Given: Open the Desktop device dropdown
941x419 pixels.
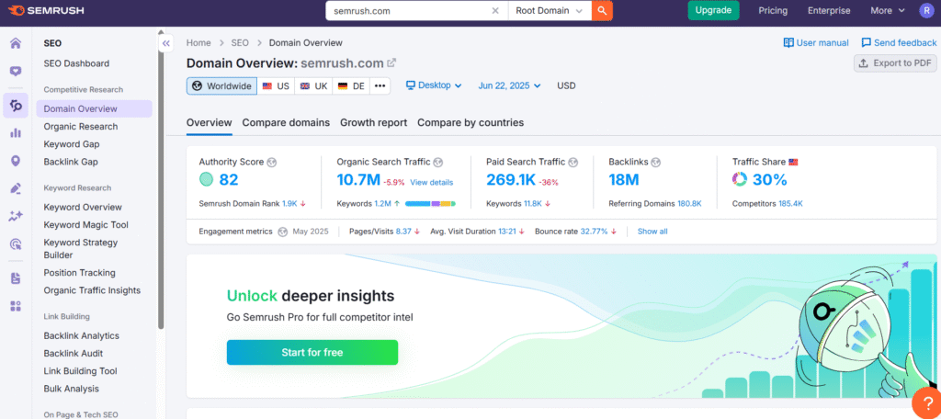Looking at the screenshot, I should click(434, 85).
